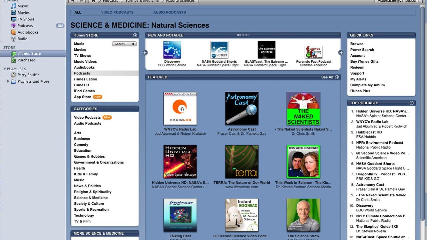The image size is (427, 240).
Task: Open the Genres dropdown
Action: (124, 44)
